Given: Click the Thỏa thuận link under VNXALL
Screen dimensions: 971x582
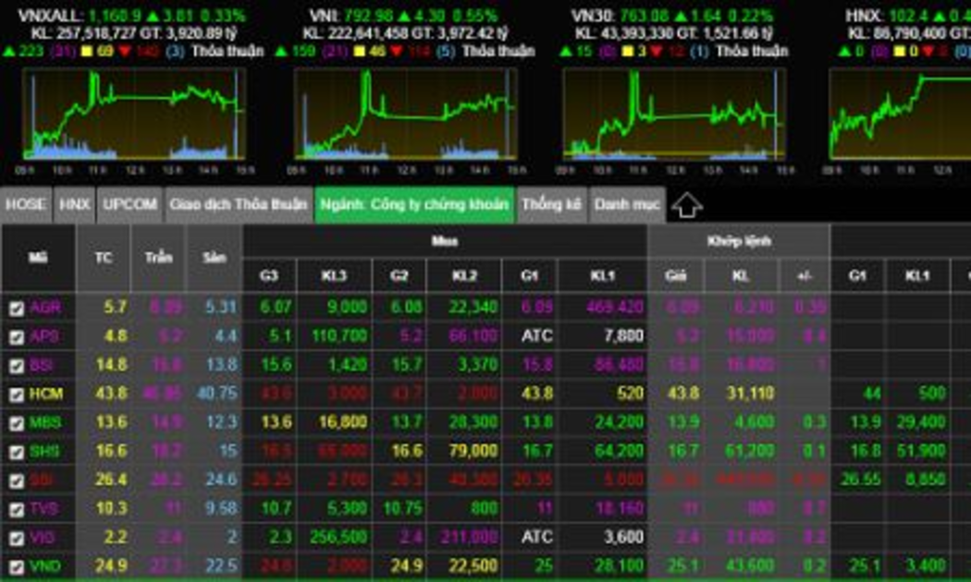Looking at the screenshot, I should click(x=227, y=52).
